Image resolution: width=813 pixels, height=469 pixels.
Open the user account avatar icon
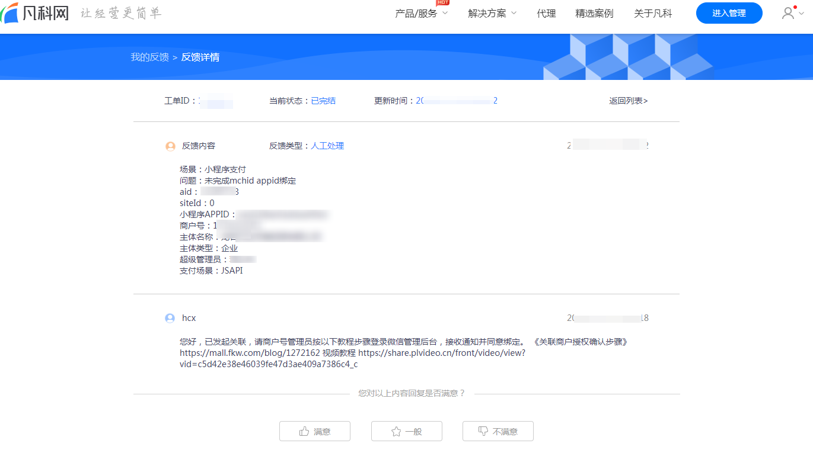788,13
